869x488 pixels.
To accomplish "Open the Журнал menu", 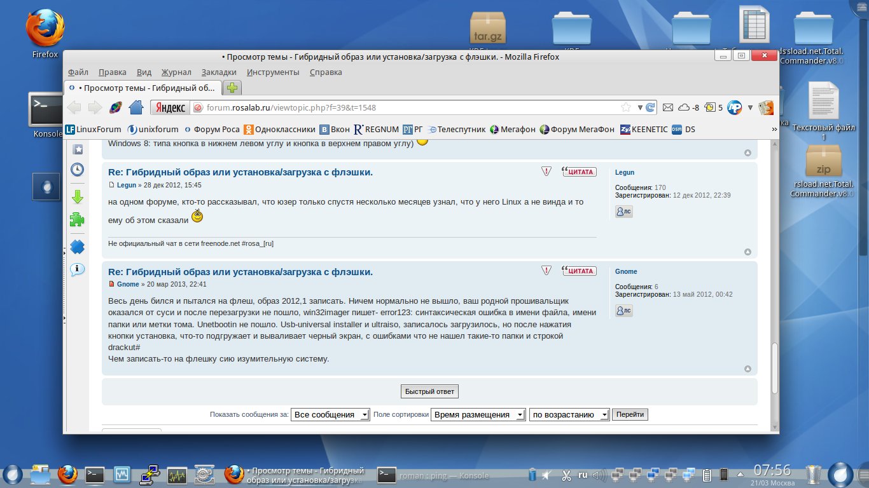I will (176, 72).
